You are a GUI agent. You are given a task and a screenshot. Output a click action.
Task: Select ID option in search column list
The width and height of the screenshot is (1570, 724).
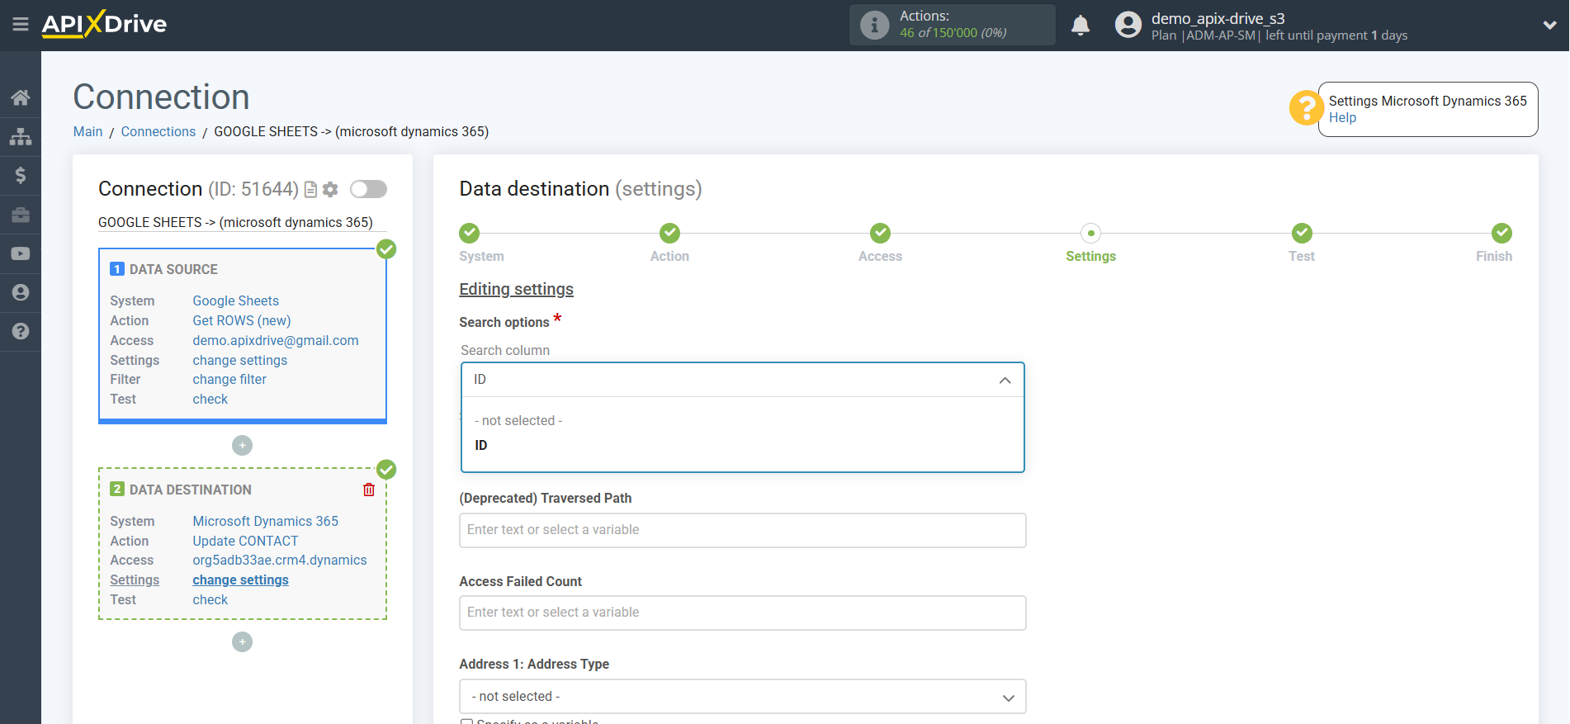[x=743, y=446]
